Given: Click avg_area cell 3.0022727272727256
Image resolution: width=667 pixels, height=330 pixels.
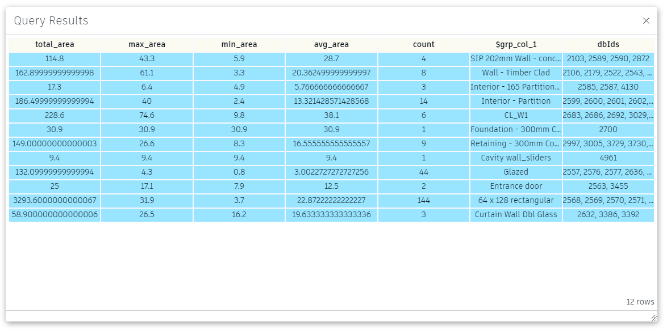Looking at the screenshot, I should pos(331,172).
